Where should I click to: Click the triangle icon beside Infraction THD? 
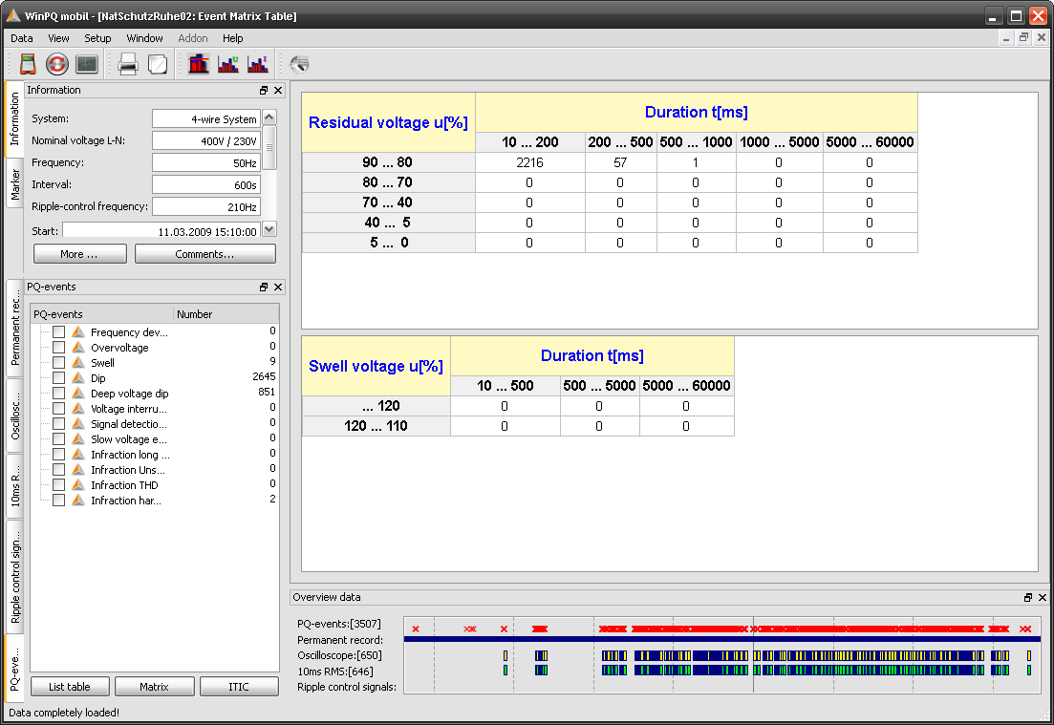click(x=78, y=485)
